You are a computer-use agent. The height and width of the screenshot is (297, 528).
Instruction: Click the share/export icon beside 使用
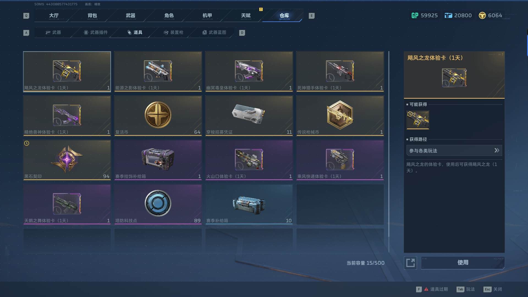pyautogui.click(x=410, y=263)
